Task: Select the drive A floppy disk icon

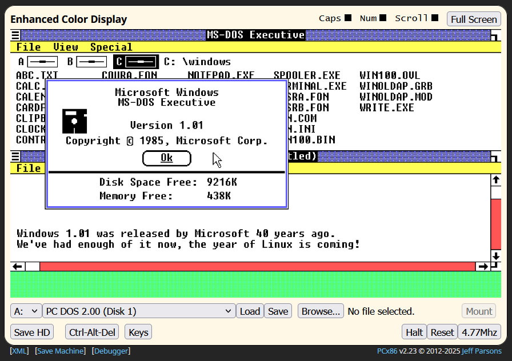Action: point(42,61)
